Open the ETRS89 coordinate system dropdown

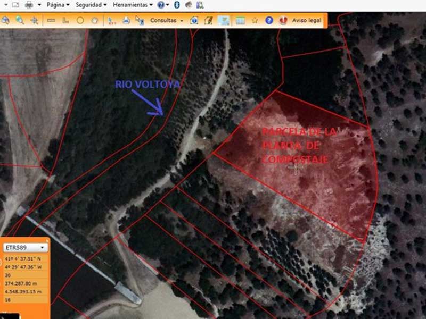pyautogui.click(x=26, y=247)
